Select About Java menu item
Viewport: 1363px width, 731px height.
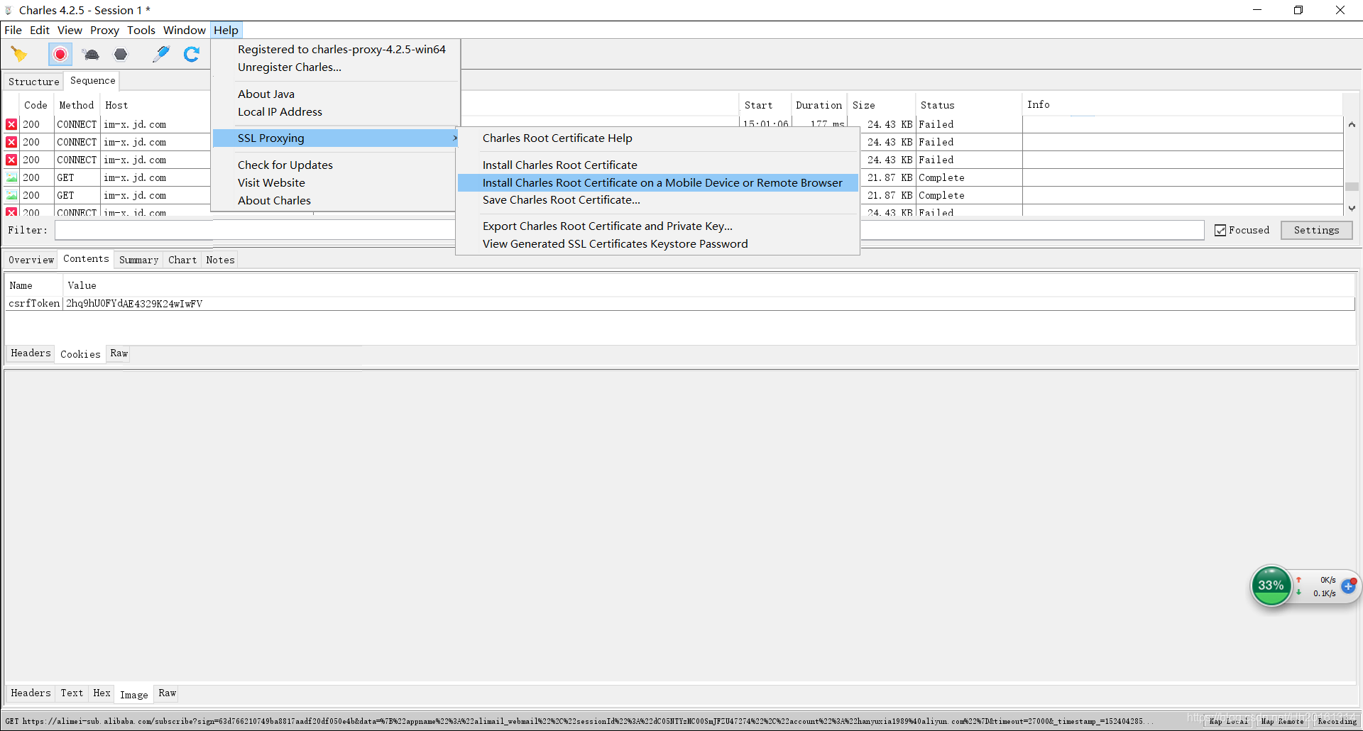tap(266, 94)
